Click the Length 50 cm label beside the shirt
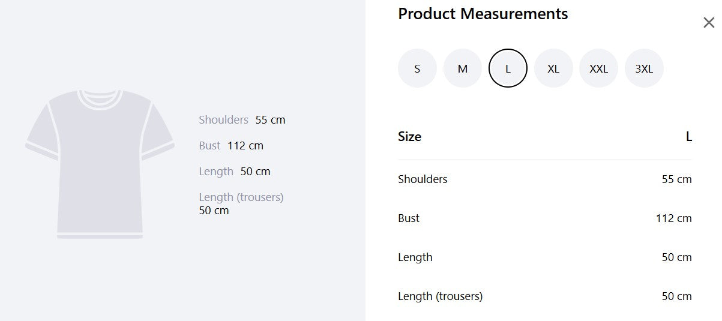The height and width of the screenshot is (321, 722). click(x=234, y=171)
